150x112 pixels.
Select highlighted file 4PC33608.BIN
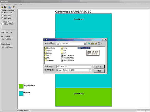(84, 48)
